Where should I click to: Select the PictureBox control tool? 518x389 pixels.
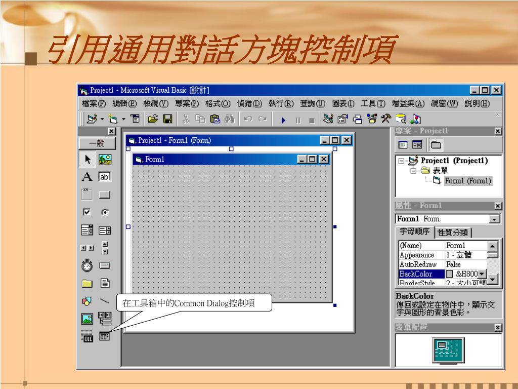click(105, 160)
